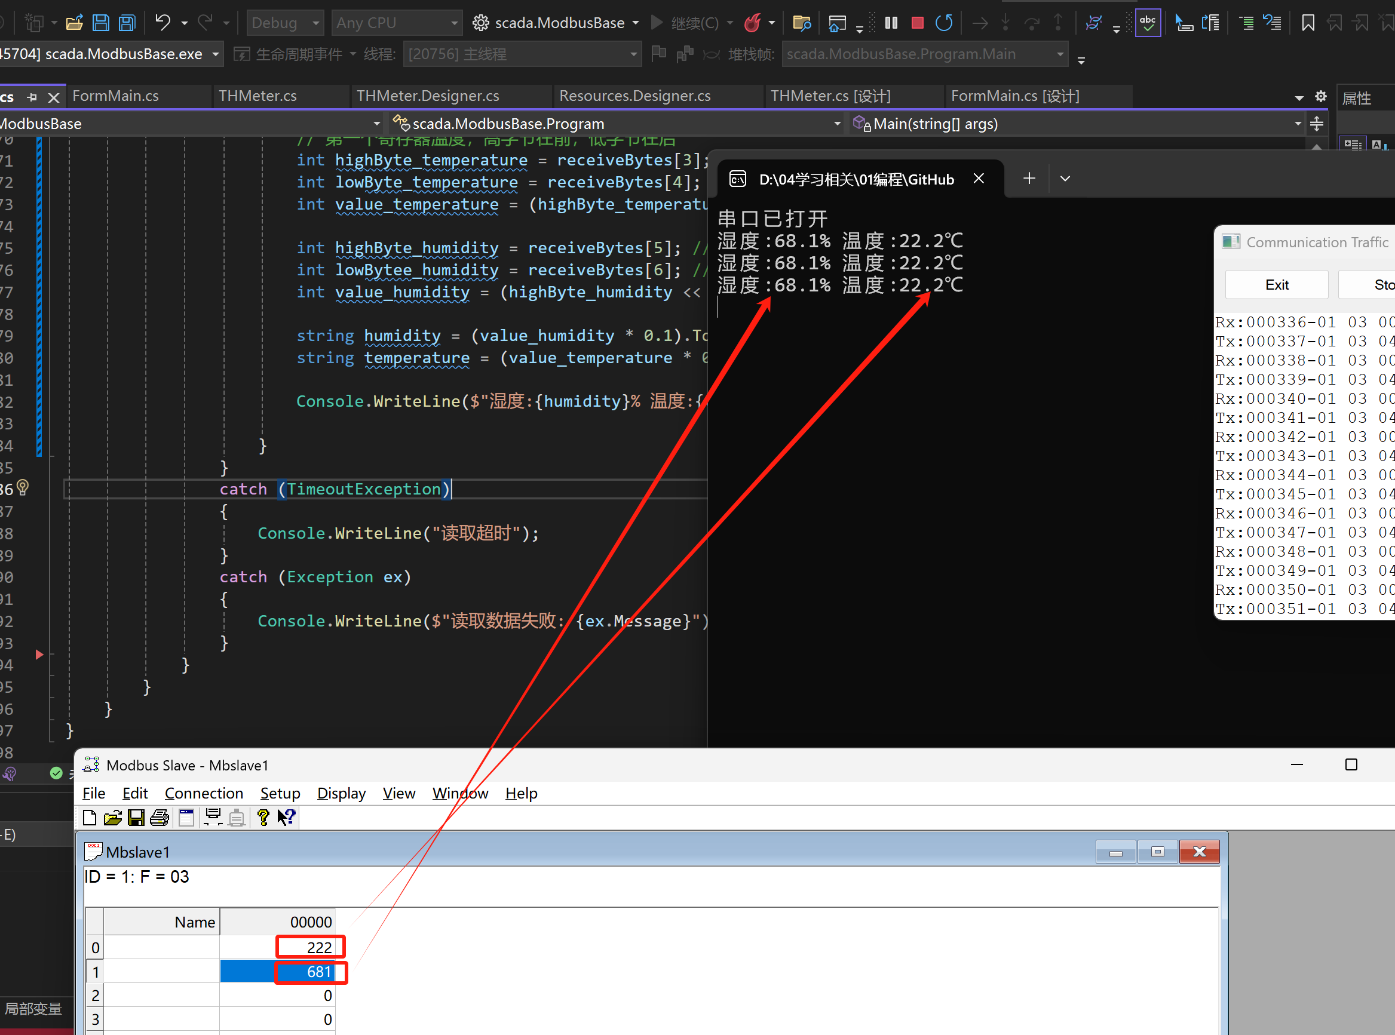
Task: Open File menu in Modbus Slave
Action: 94,793
